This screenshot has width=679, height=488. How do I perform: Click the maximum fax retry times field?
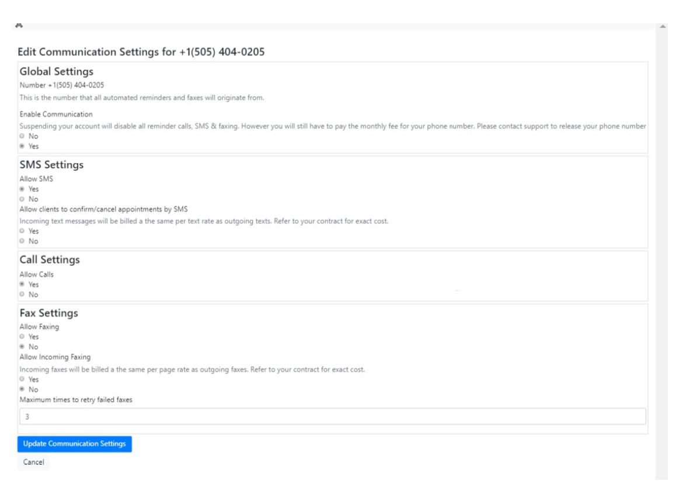(333, 416)
